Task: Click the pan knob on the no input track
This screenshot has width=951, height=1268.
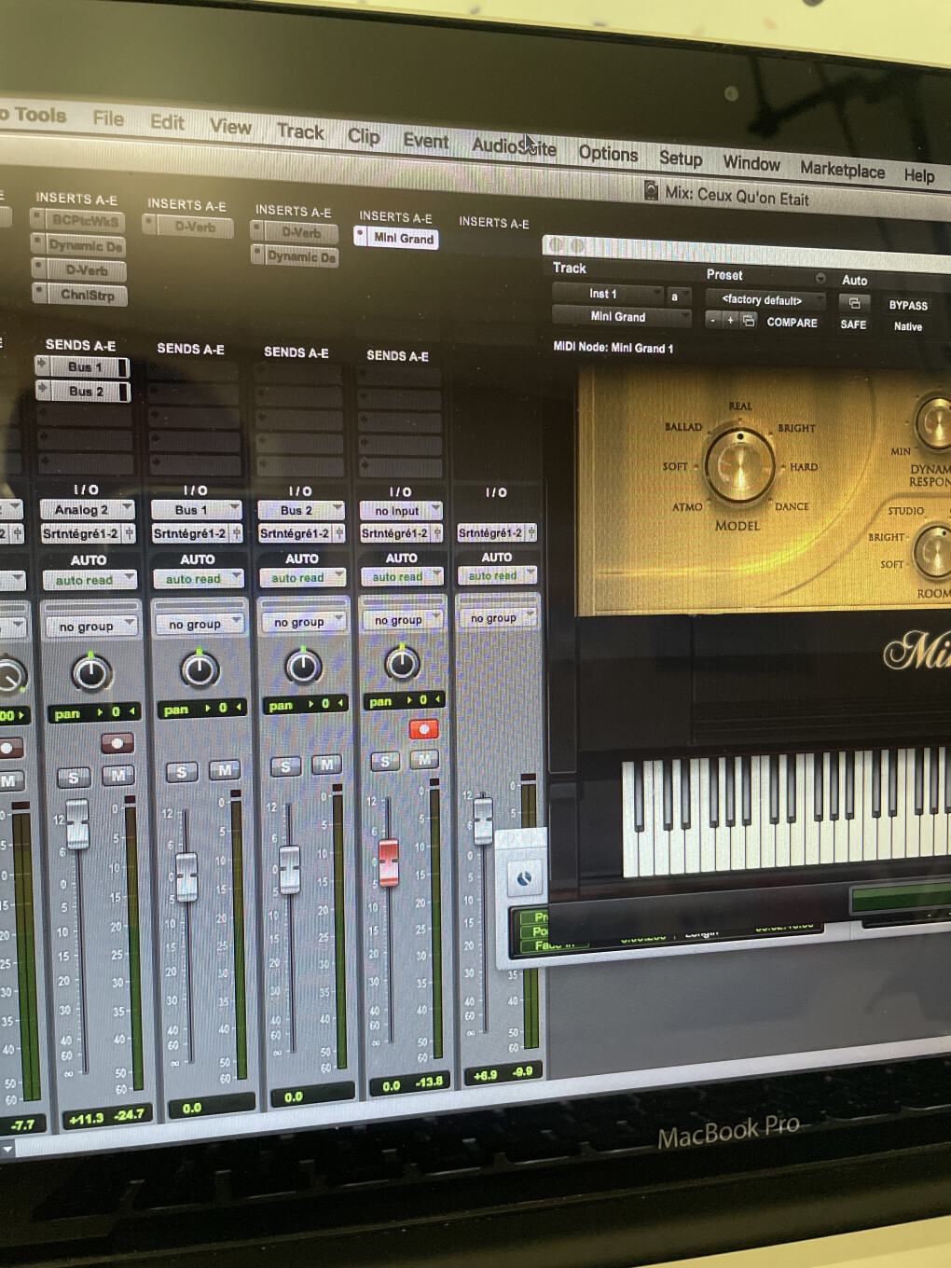Action: pyautogui.click(x=402, y=662)
